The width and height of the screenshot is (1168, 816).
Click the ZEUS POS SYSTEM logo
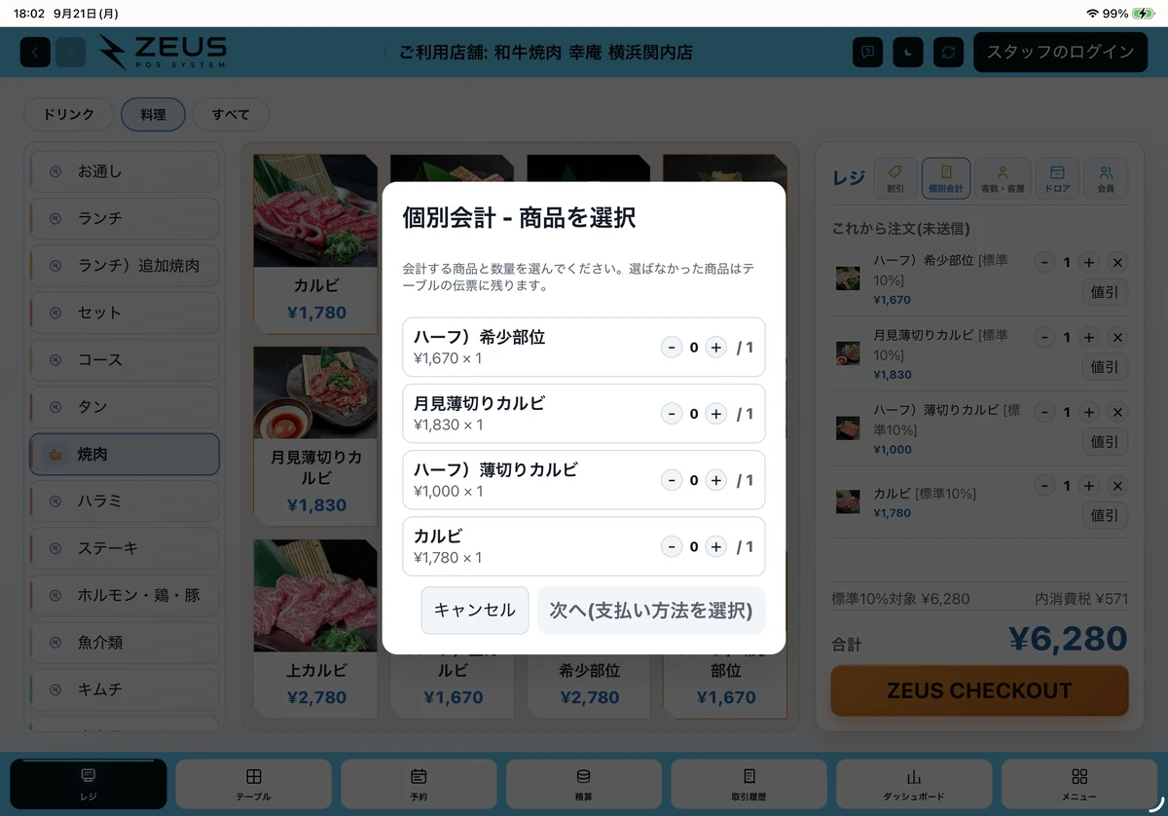[x=163, y=52]
